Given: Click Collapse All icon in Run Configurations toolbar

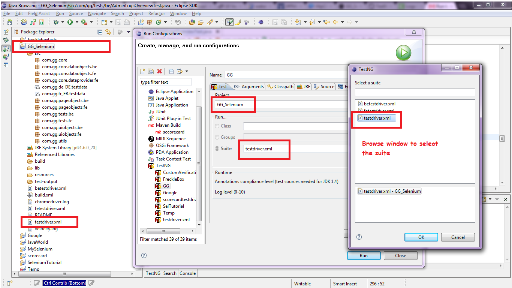Looking at the screenshot, I should [x=171, y=71].
